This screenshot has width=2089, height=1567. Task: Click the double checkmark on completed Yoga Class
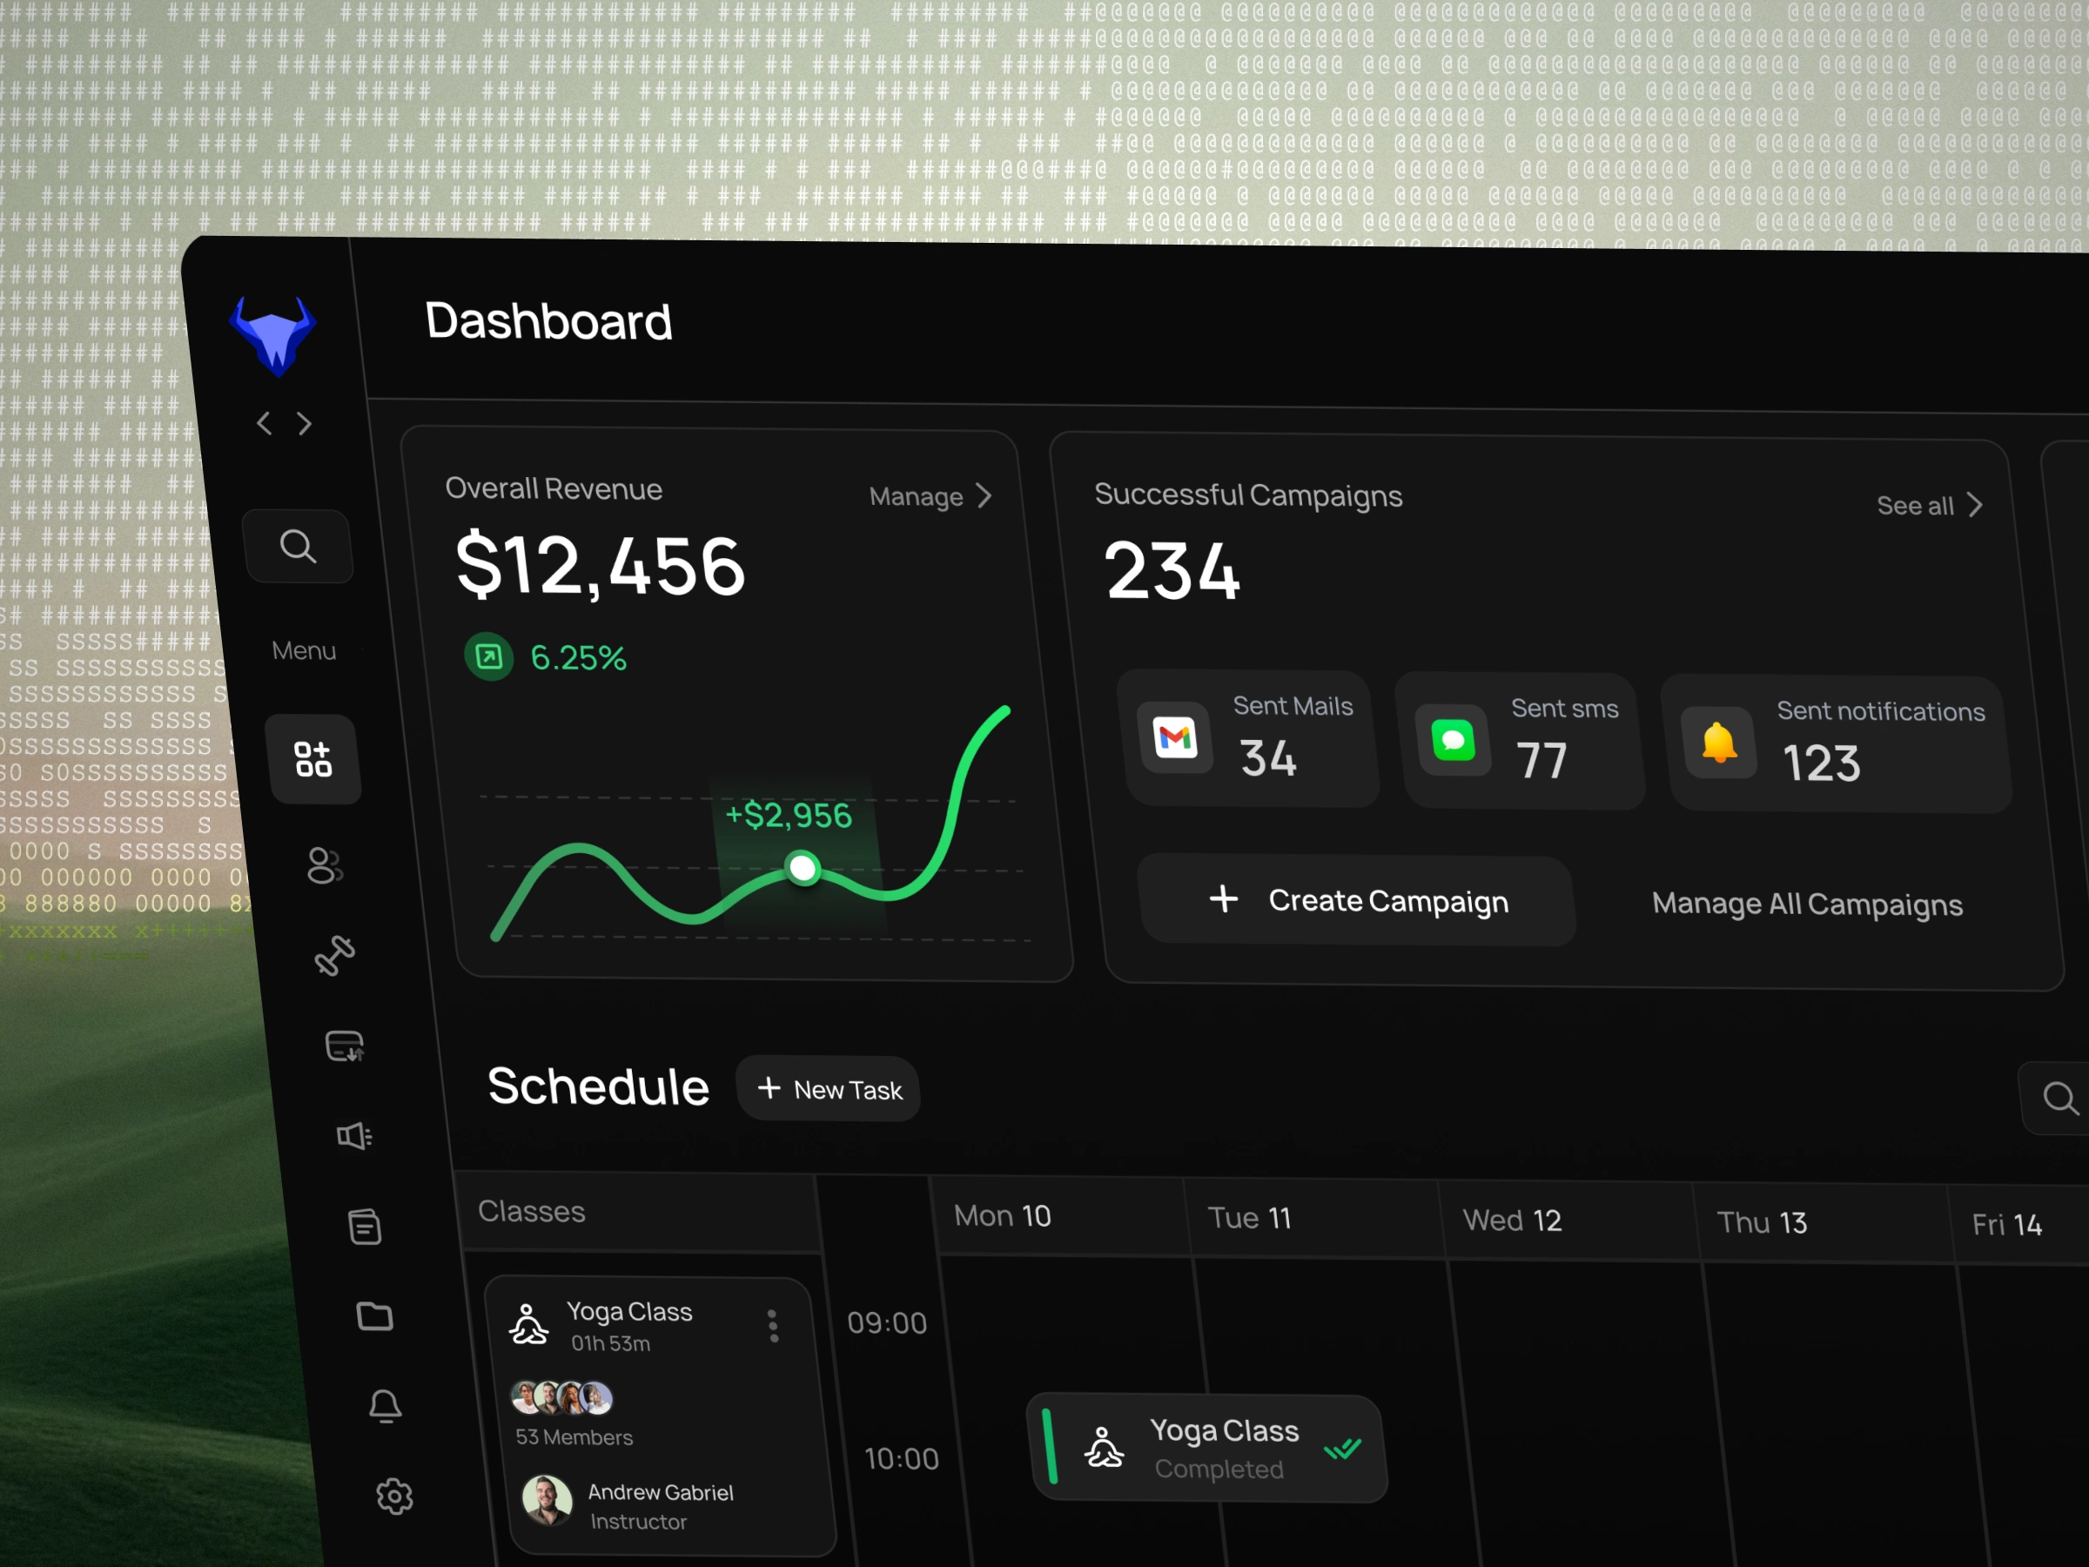[1342, 1448]
